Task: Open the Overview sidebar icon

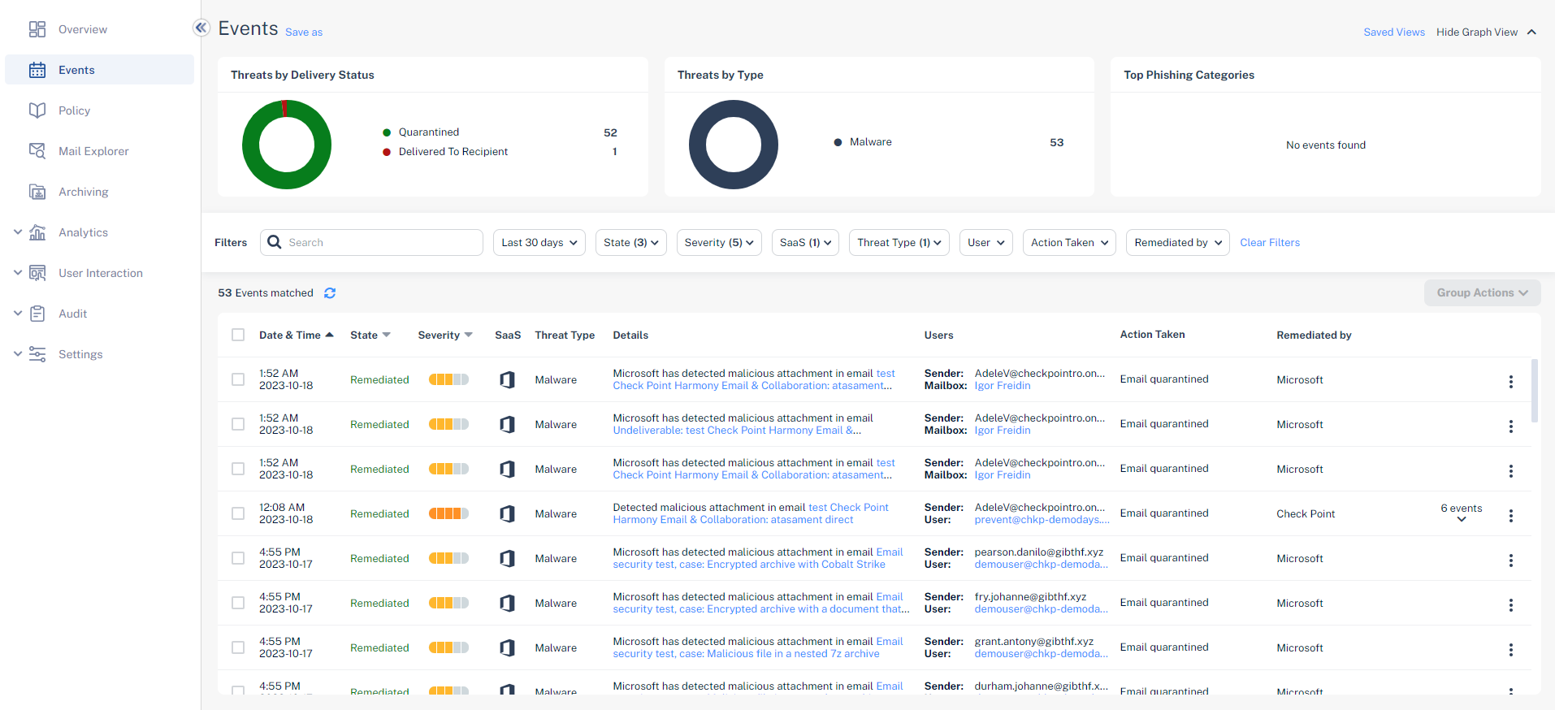Action: point(37,29)
